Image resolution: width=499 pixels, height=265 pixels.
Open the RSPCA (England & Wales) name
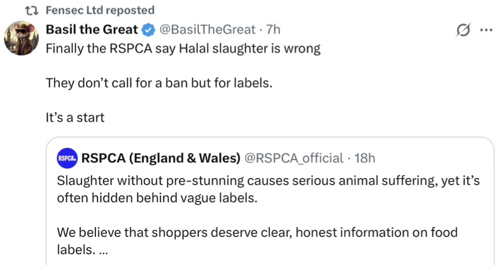click(x=161, y=158)
